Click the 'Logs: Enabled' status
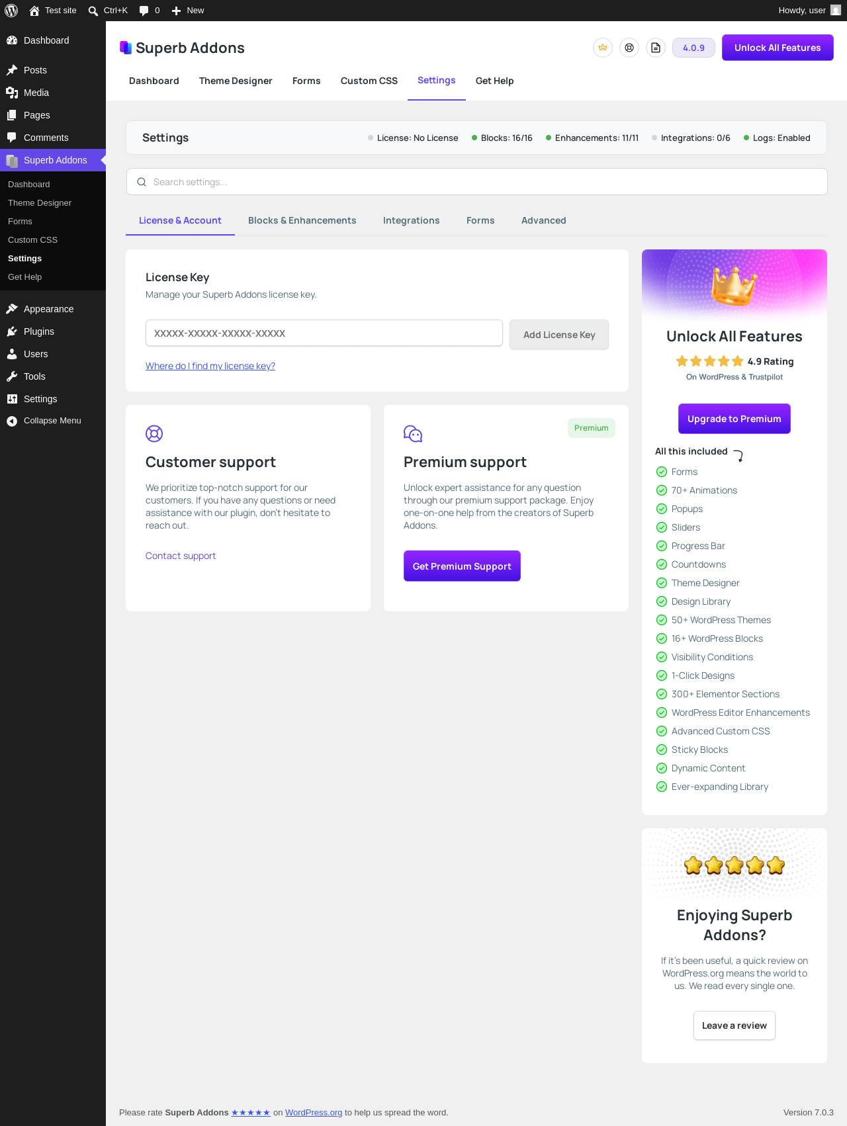847x1126 pixels. 777,138
